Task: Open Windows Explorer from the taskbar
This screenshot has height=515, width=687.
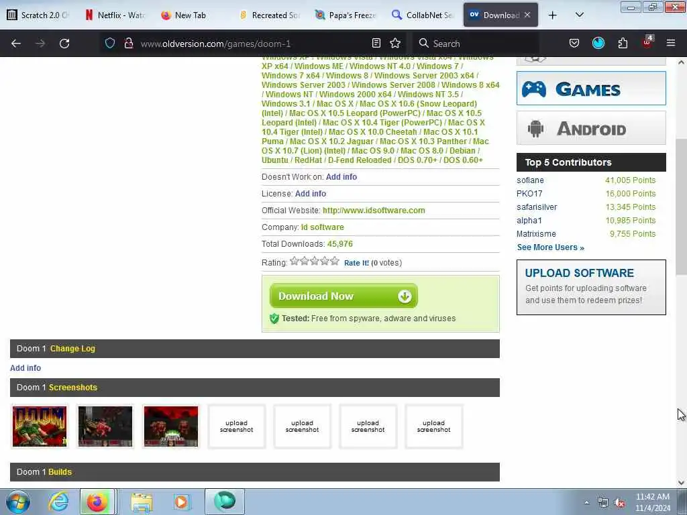Action: click(142, 502)
